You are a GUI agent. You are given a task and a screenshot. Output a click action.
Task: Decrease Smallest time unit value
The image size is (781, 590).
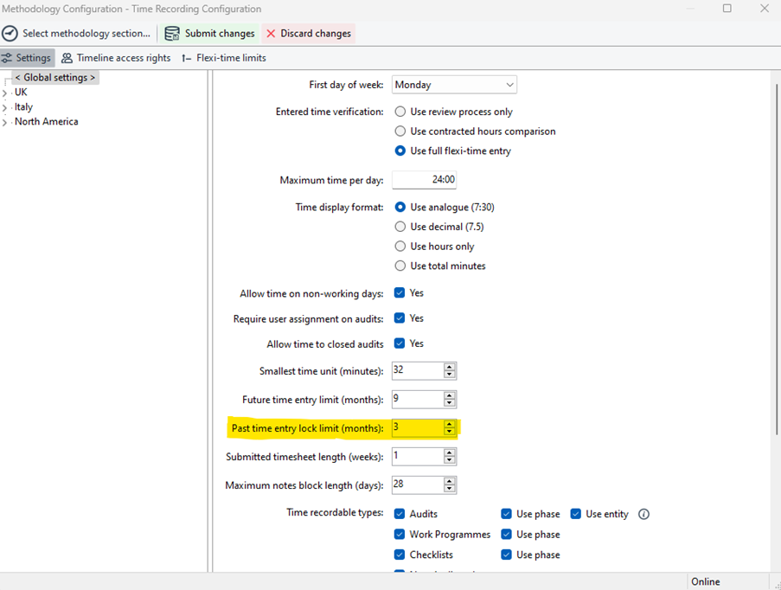449,375
